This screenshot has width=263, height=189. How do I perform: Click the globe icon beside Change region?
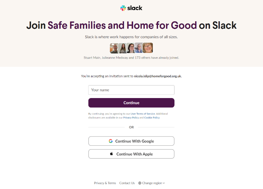coord(140,183)
